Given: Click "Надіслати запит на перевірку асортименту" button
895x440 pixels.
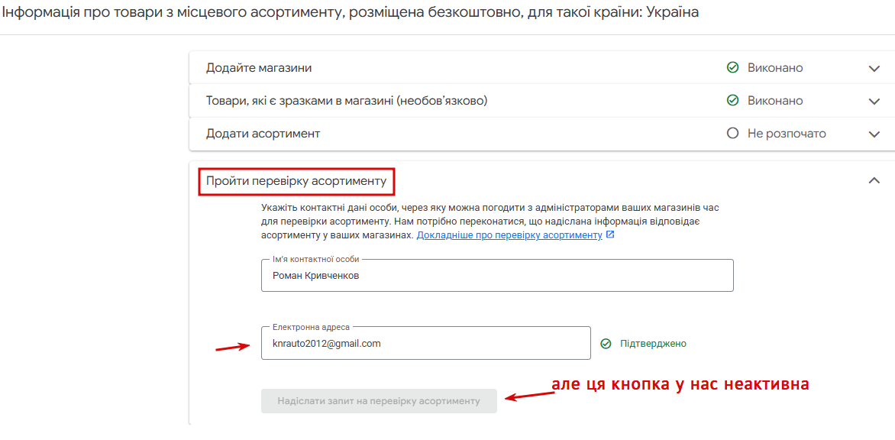Looking at the screenshot, I should point(379,401).
